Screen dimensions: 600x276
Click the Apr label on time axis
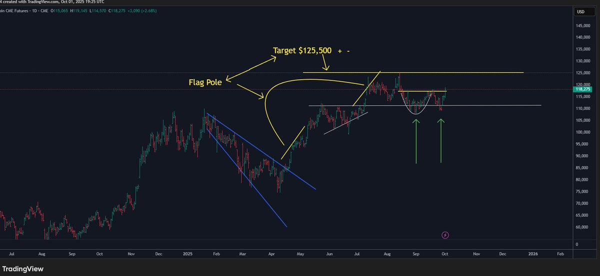(x=272, y=254)
